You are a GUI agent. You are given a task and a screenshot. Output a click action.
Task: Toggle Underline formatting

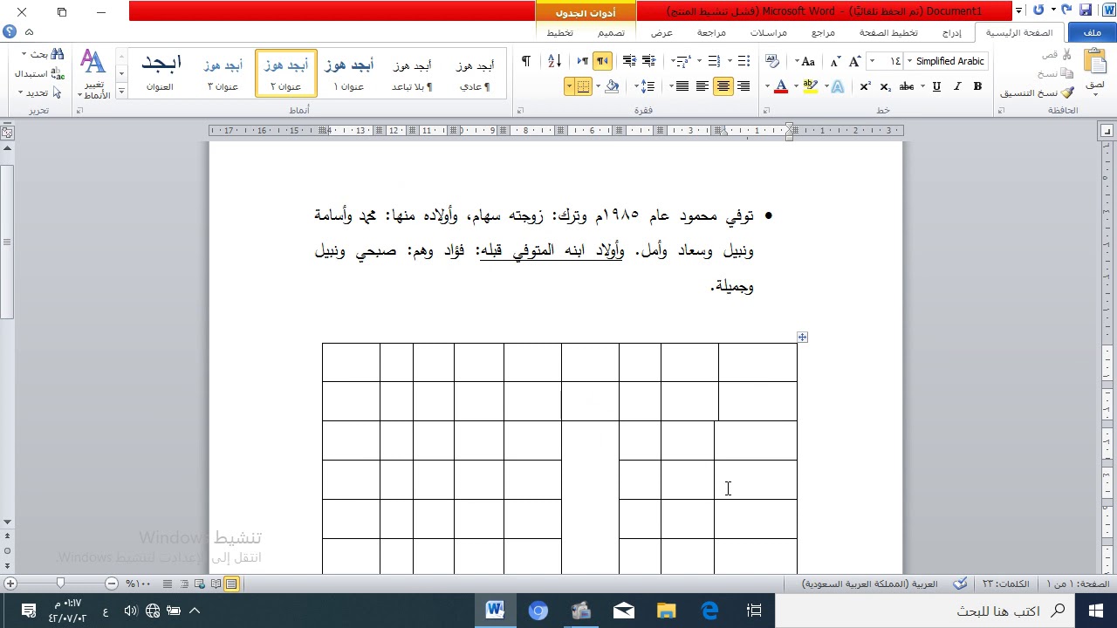tap(936, 86)
